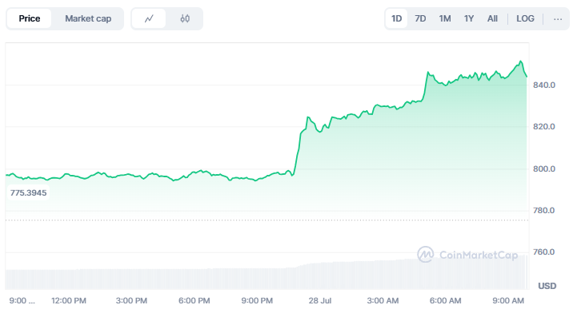Click the USD currency label

[x=547, y=286]
